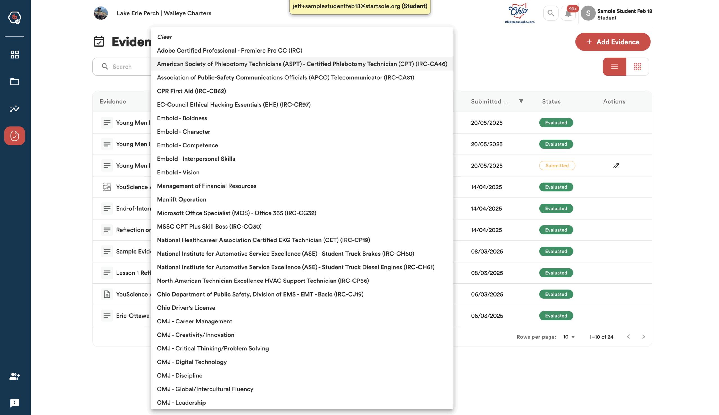Pick Embold - Interpersonal Skills

[x=302, y=158]
